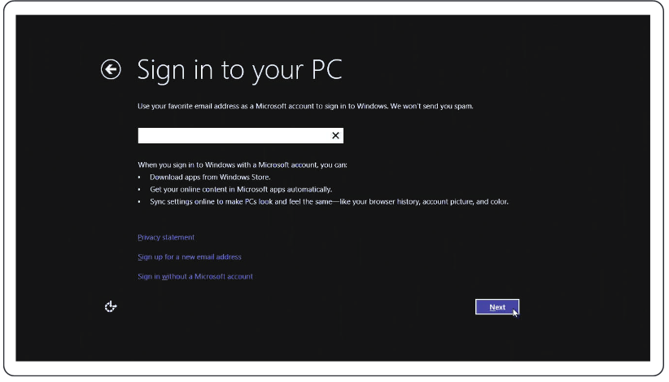Viewport: 669px width, 382px height.
Task: Select Sign in without a Microsoft account
Action: coord(195,276)
